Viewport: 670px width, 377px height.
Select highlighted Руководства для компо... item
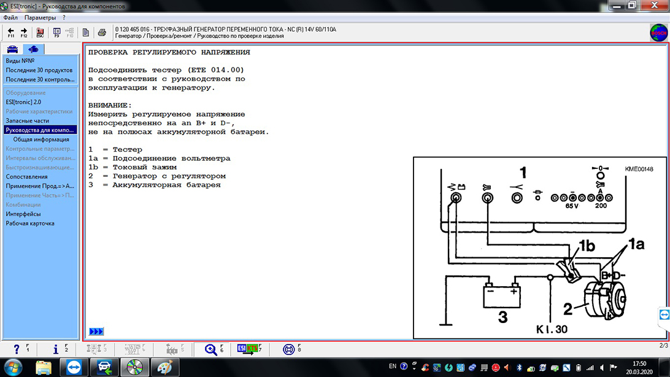40,130
